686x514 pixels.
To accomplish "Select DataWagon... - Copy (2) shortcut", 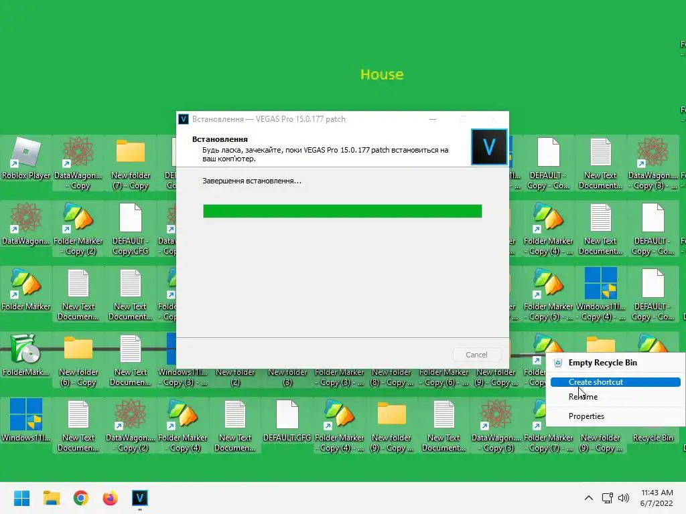I will point(131,426).
